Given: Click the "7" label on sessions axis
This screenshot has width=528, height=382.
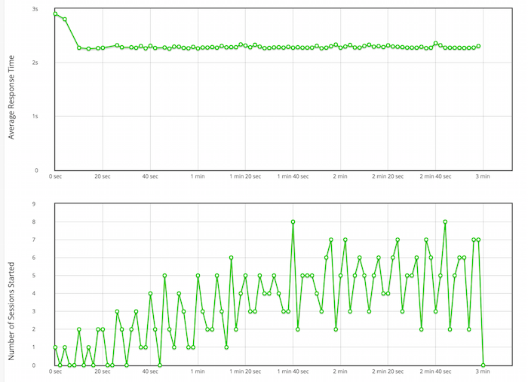Looking at the screenshot, I should click(x=34, y=240).
